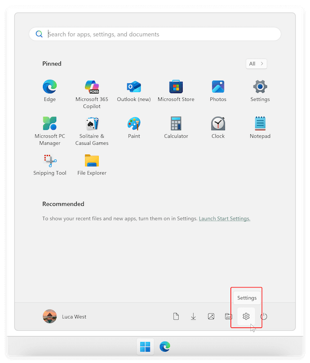
Task: Launch Notepad from pinned apps
Action: 260,128
